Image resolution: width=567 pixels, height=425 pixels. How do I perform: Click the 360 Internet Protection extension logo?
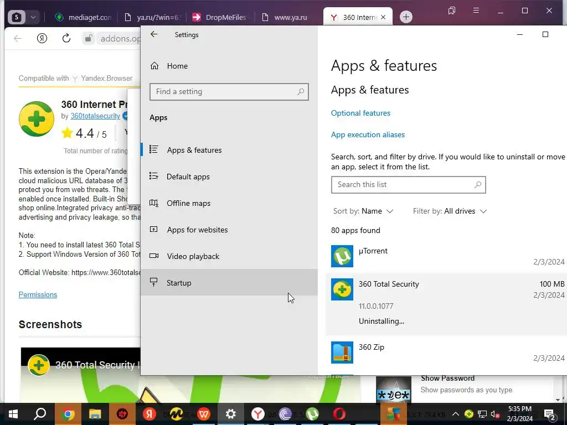(x=36, y=119)
